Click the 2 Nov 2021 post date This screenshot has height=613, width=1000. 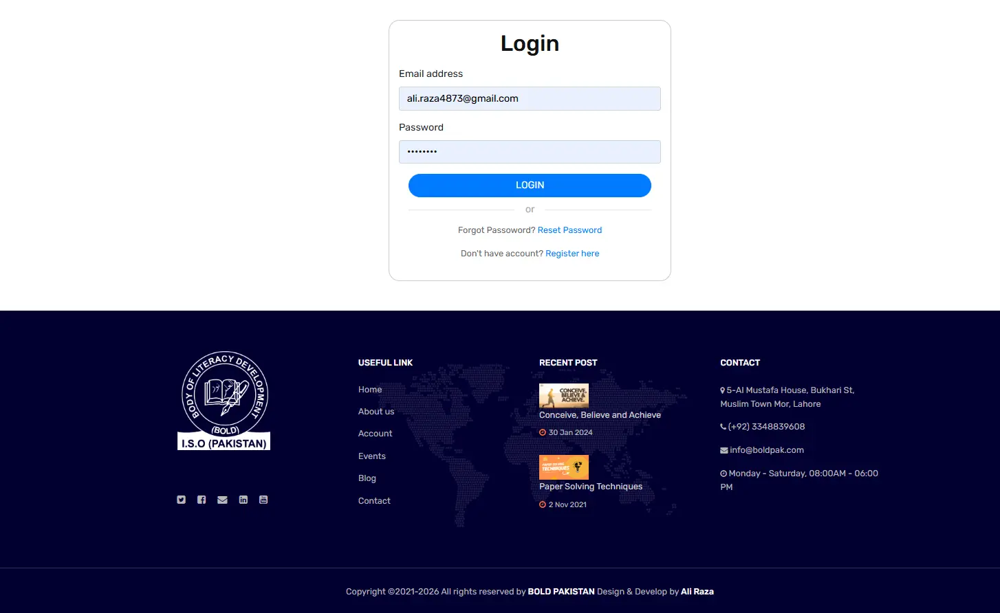567,505
